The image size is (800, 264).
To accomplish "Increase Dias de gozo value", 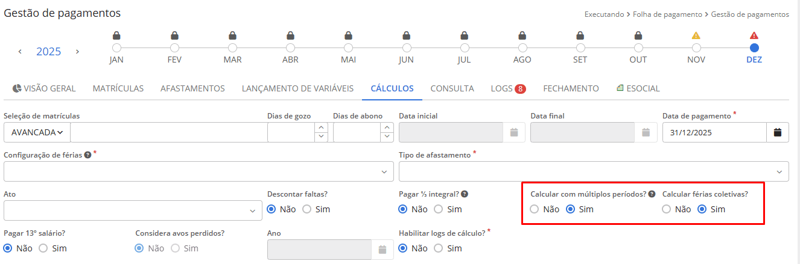I will coord(322,127).
